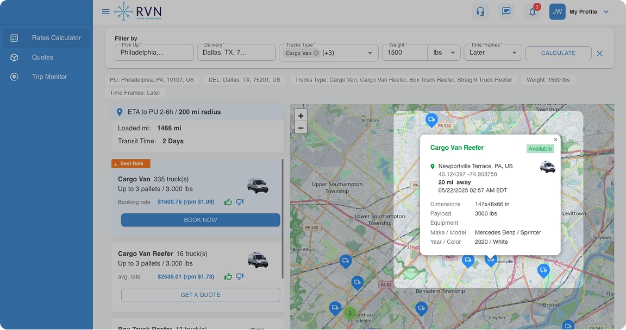The width and height of the screenshot is (626, 330).
Task: Like the Cargo Van booking rate
Action: point(228,202)
